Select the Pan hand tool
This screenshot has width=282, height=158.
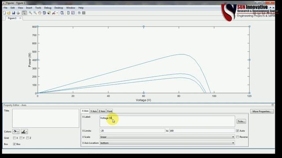[x=40, y=13]
